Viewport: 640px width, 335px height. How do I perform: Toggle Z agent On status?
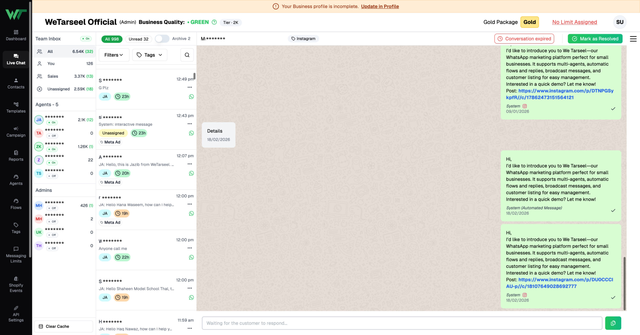pos(52,163)
